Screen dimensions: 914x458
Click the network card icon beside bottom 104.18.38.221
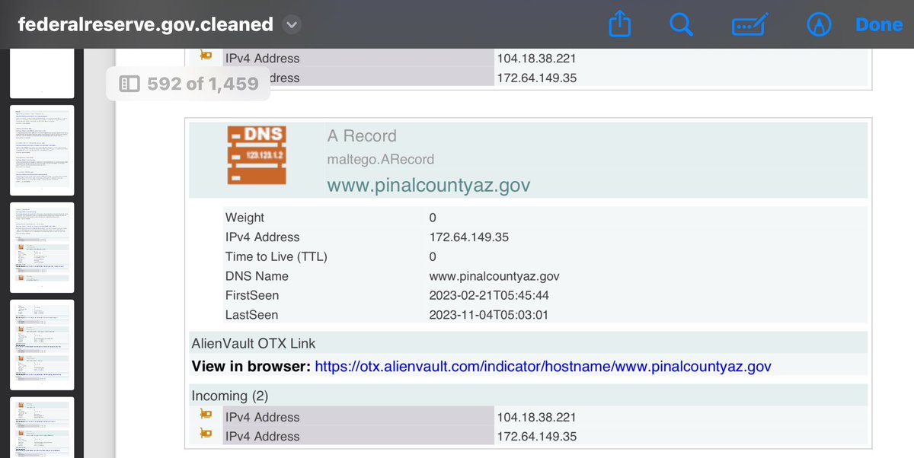[206, 416]
